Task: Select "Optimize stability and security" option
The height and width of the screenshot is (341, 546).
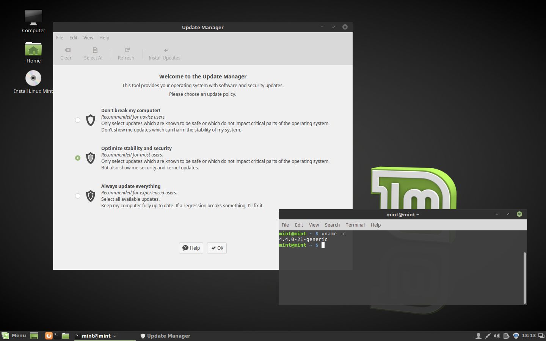Action: click(78, 158)
